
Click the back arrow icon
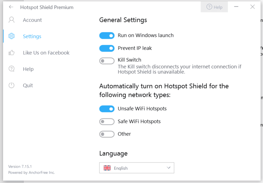11,7
